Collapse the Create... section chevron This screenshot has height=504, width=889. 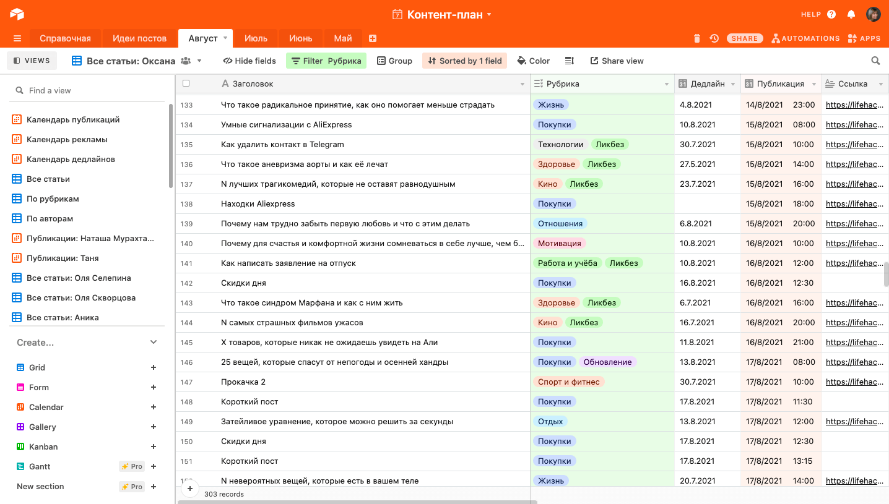tap(154, 343)
